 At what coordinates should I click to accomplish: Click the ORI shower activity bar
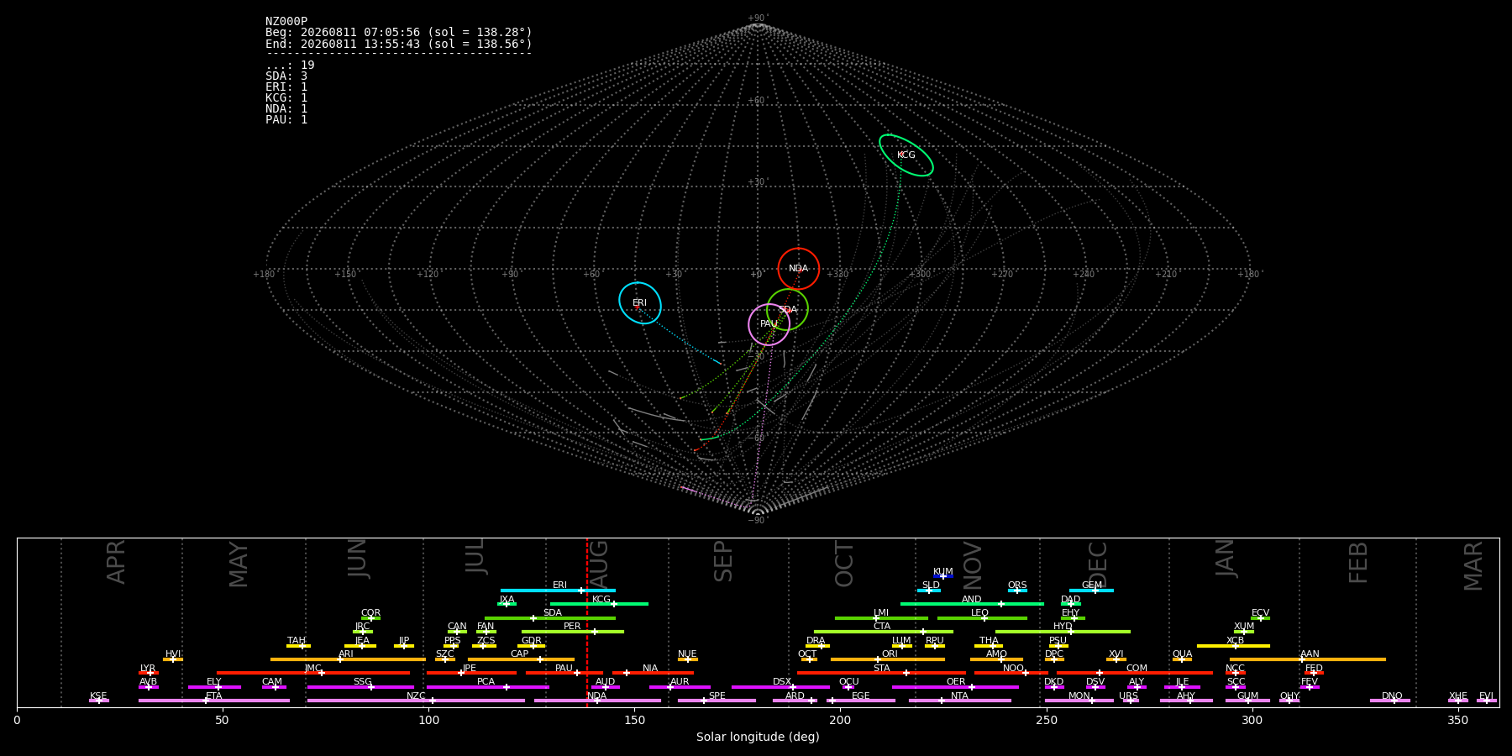pos(888,659)
